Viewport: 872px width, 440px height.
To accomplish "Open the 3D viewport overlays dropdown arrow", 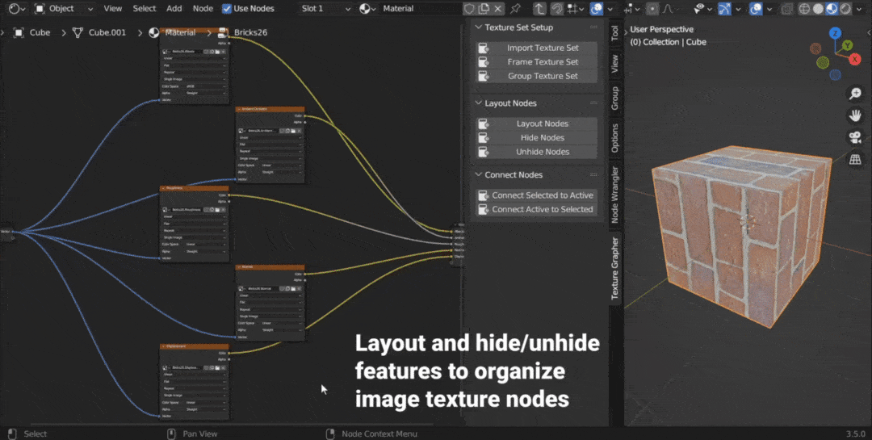I will [x=769, y=8].
